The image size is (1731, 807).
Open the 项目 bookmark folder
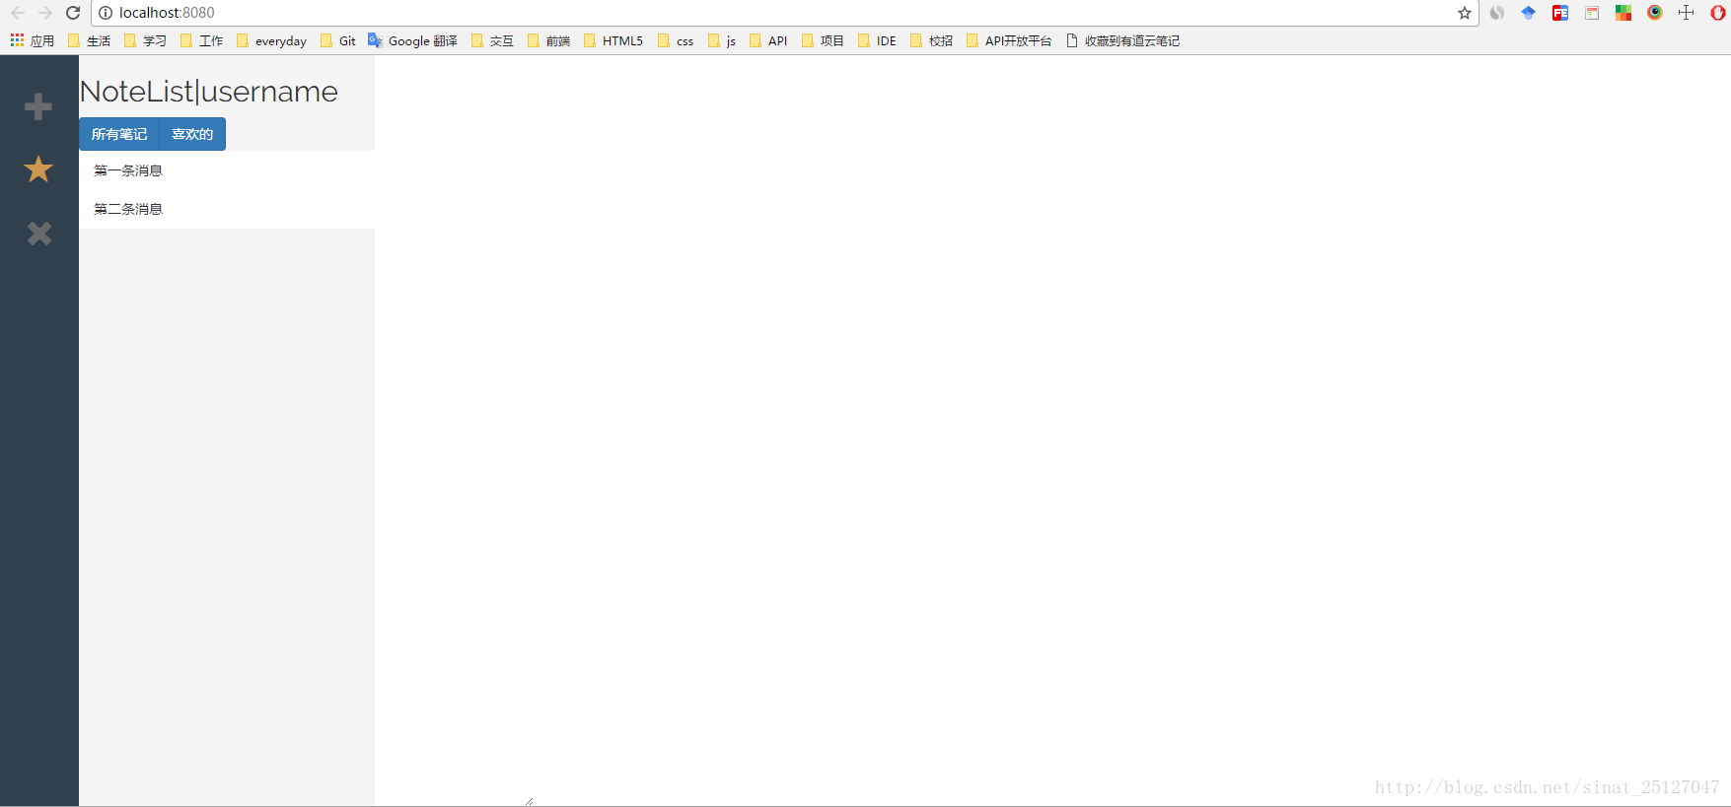tap(823, 40)
